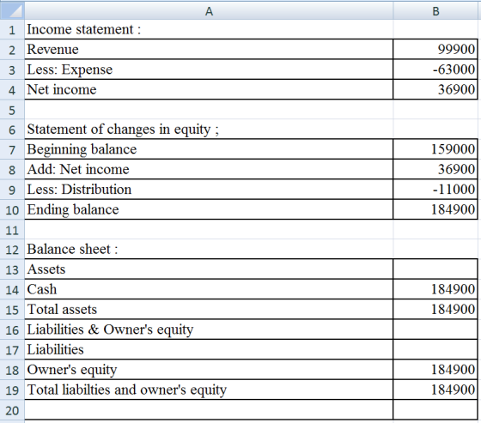This screenshot has height=423, width=481.
Task: Select the distribution value -11000
Action: tap(435, 190)
